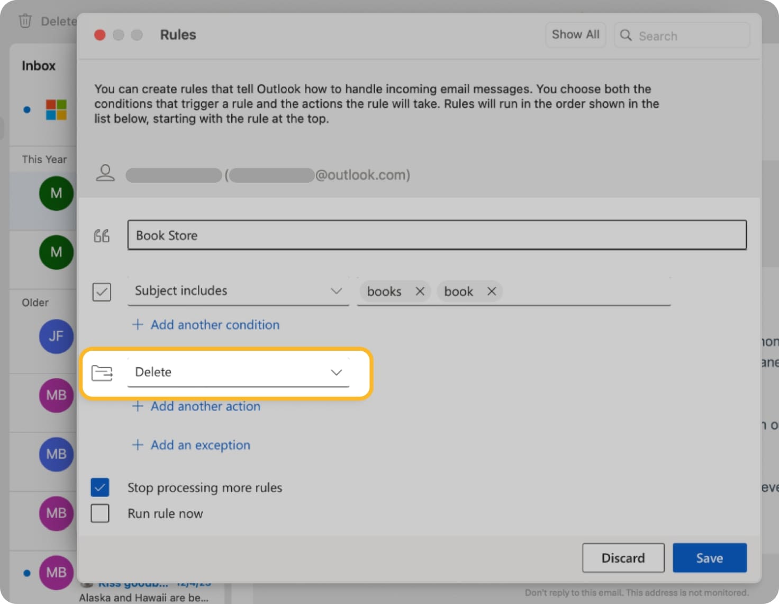Expand the Older section in the inbox
Image resolution: width=779 pixels, height=604 pixels.
point(34,302)
